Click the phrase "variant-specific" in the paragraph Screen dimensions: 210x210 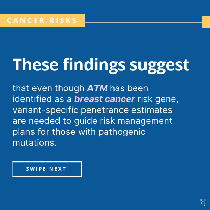(45, 110)
